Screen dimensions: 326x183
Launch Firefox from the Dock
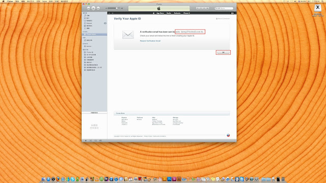[x=58, y=179]
